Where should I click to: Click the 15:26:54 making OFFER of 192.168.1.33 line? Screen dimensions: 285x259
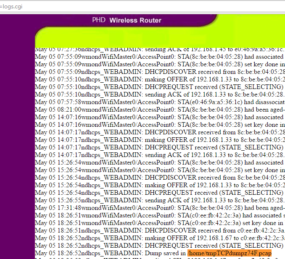point(160,185)
